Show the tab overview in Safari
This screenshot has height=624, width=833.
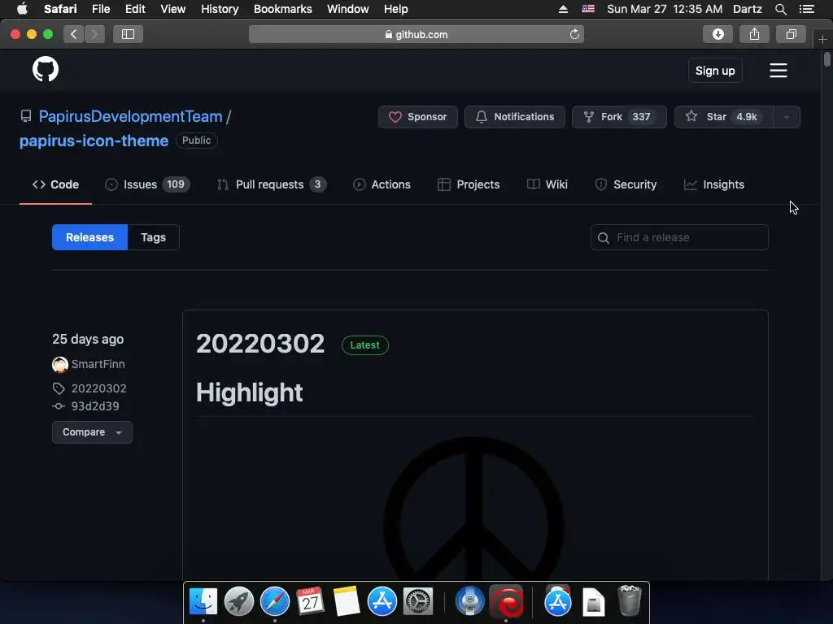click(791, 34)
